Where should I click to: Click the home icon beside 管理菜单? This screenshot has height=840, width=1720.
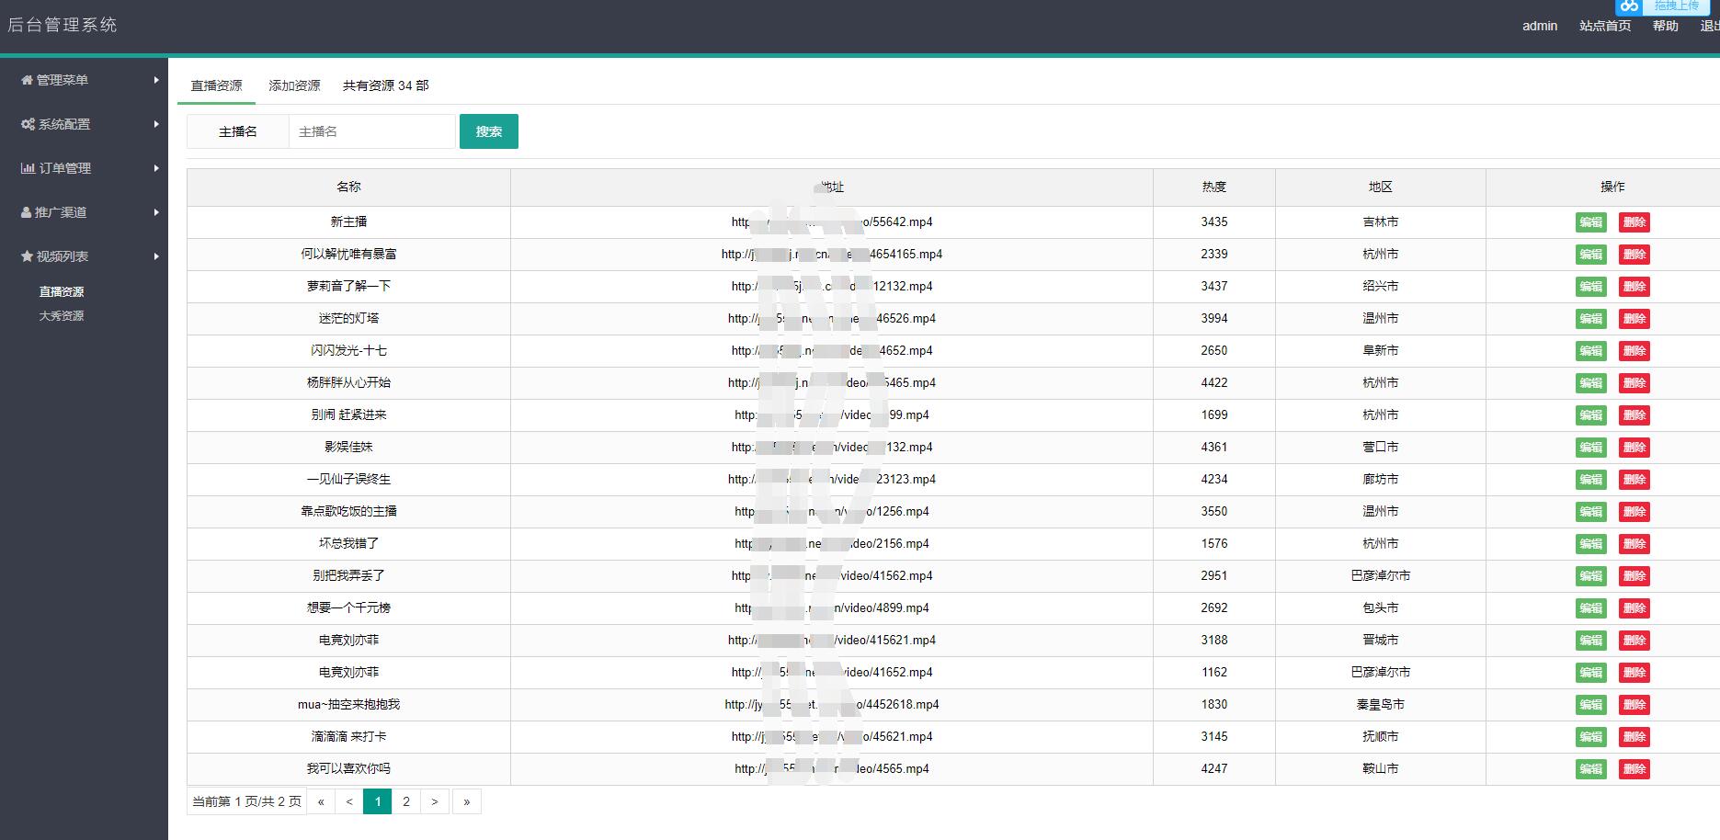pyautogui.click(x=27, y=80)
